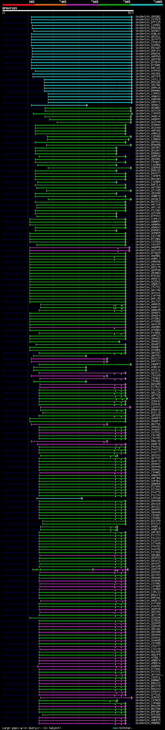Click the query end position 517
Viewport: 165px width, 730px height.
(x=130, y=13)
